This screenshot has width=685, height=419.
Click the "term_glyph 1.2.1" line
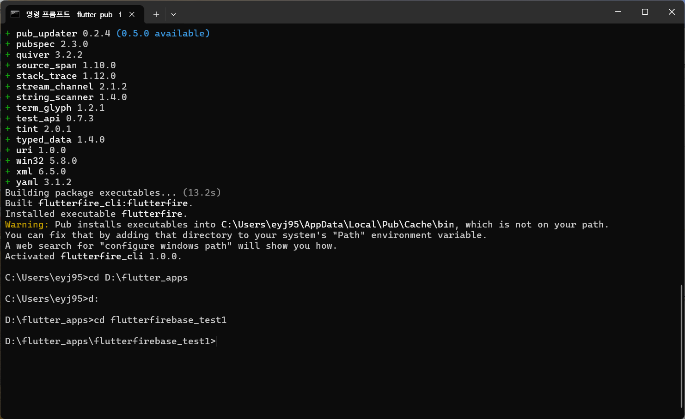click(55, 108)
